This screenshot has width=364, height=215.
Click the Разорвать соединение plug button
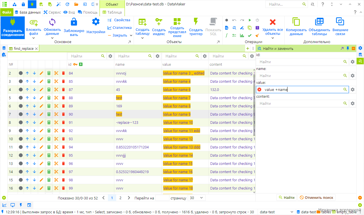[13, 27]
